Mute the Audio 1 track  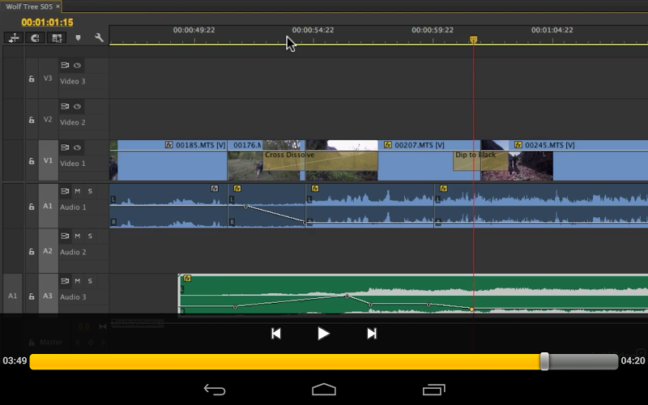tap(78, 191)
